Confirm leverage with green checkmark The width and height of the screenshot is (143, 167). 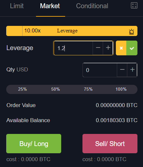(132, 48)
